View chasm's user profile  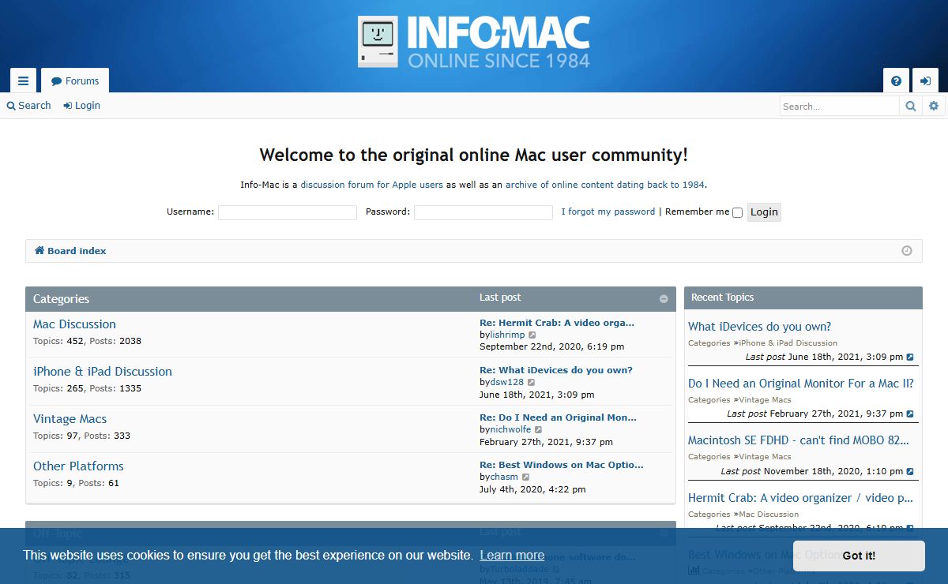tap(504, 477)
